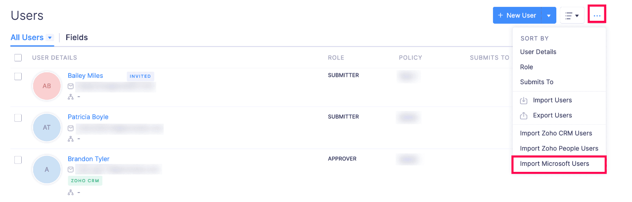Toggle the select-all checkbox in header
Viewport: 632px width, 202px height.
click(18, 57)
